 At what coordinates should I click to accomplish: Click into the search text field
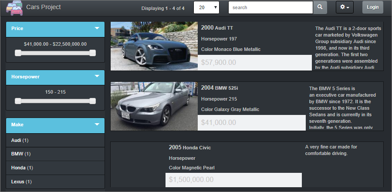270,7
